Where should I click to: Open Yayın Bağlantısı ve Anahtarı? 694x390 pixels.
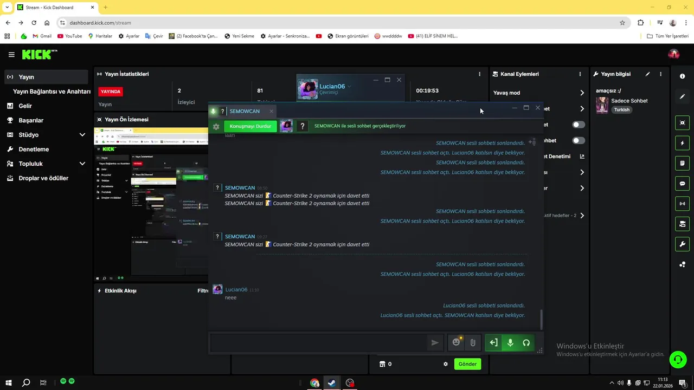(x=52, y=92)
